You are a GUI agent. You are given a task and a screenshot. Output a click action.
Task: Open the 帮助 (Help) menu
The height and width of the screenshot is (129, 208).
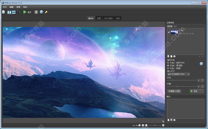25,7
